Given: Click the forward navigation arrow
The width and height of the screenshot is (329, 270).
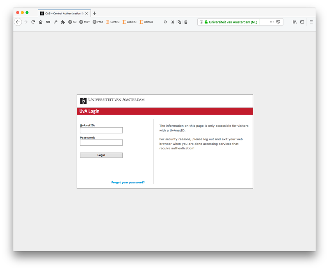Looking at the screenshot, I should tap(25, 22).
